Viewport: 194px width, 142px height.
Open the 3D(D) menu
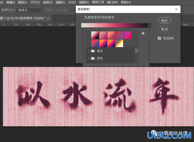click(x=72, y=2)
